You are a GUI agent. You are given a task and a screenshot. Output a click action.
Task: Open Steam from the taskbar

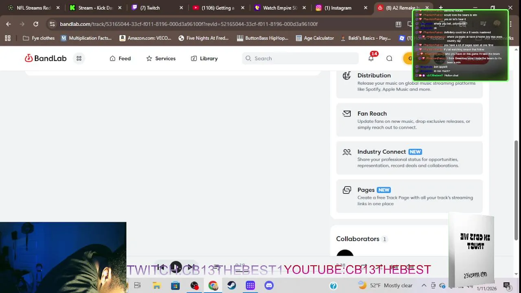tap(232, 285)
